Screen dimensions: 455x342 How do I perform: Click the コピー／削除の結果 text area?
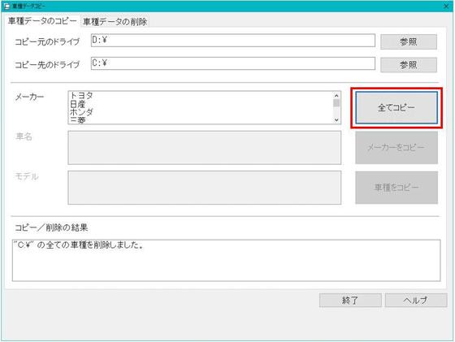click(227, 260)
